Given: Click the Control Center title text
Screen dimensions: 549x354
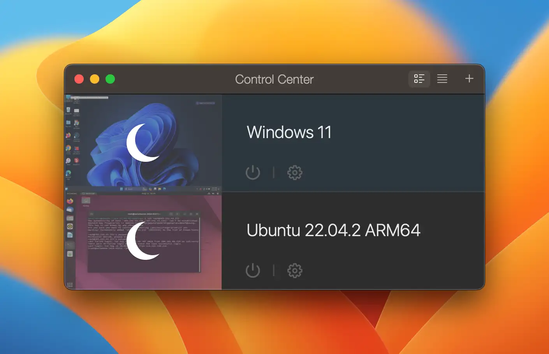Looking at the screenshot, I should click(274, 79).
